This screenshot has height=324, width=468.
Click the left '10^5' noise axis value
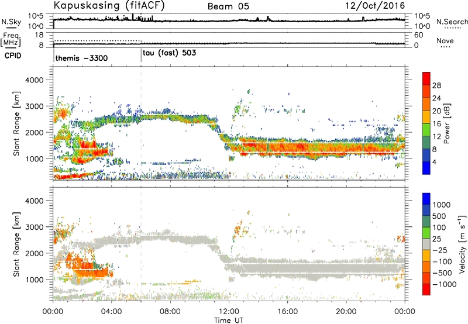pyautogui.click(x=36, y=16)
